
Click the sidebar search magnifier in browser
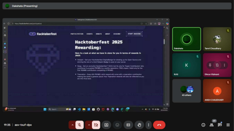(x=167, y=28)
